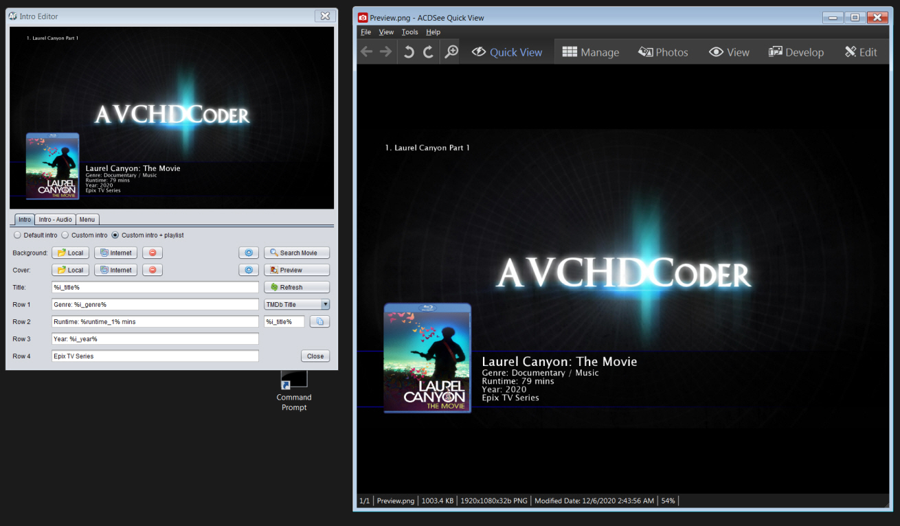Choose the Custom intro + playlist option
This screenshot has height=526, width=900.
tap(148, 235)
